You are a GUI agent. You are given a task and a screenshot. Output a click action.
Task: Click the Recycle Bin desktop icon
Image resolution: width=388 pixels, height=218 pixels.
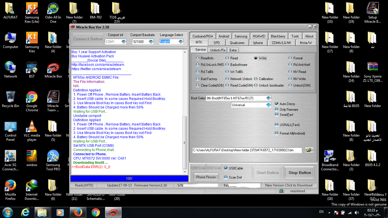coord(11,99)
